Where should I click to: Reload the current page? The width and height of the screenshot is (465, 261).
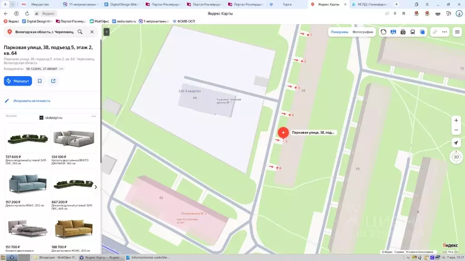tap(27, 14)
